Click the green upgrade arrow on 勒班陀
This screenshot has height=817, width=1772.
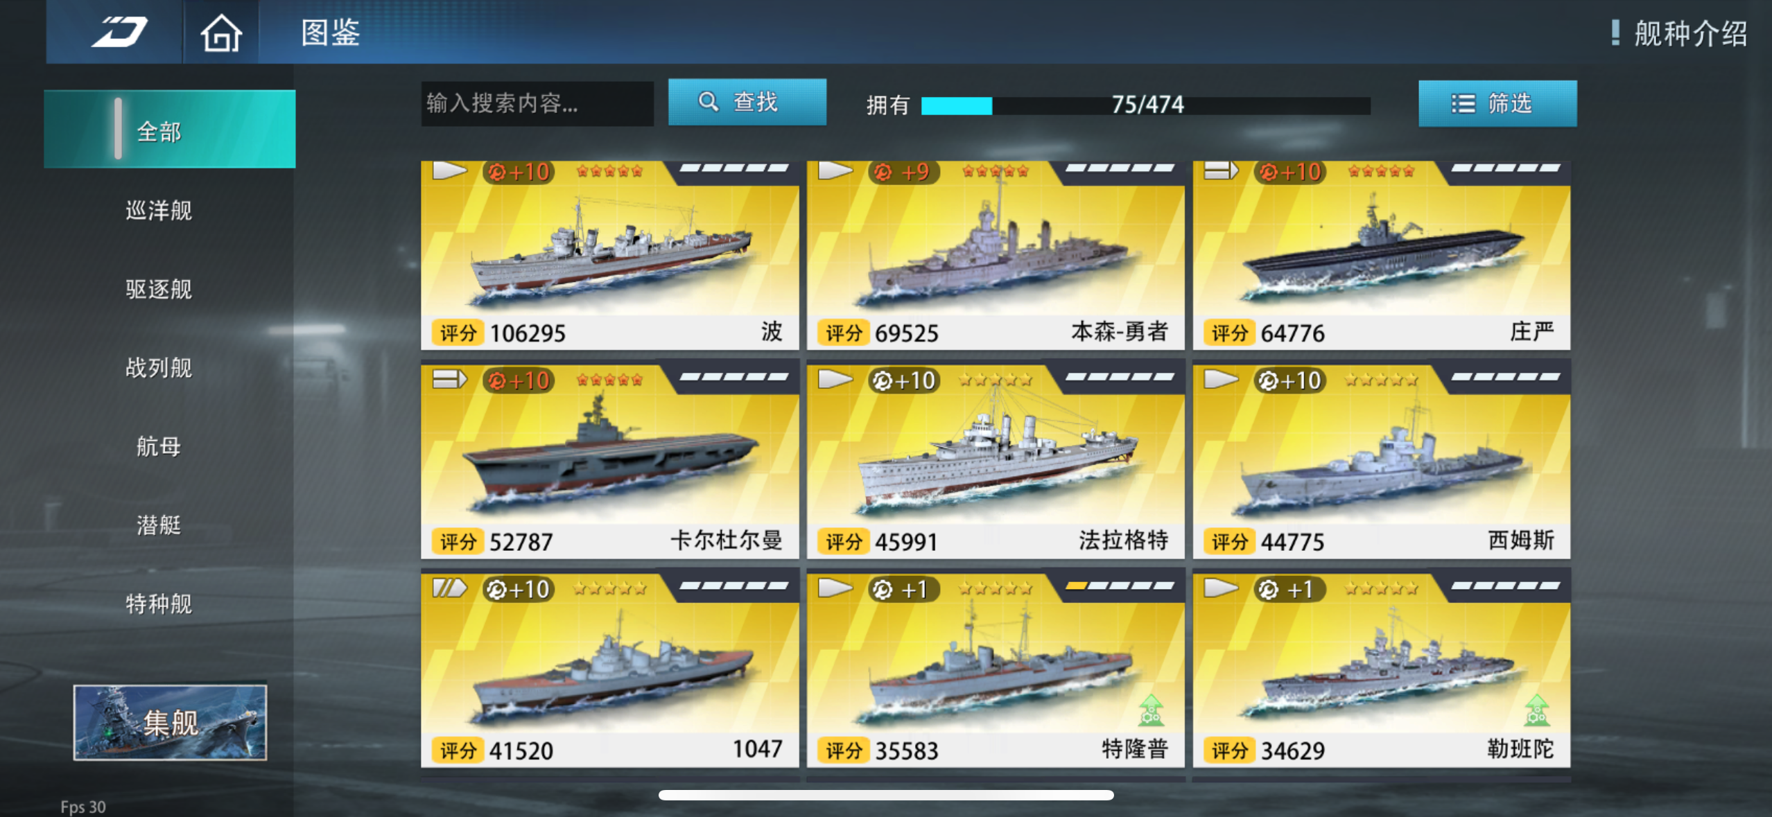[x=1537, y=709]
